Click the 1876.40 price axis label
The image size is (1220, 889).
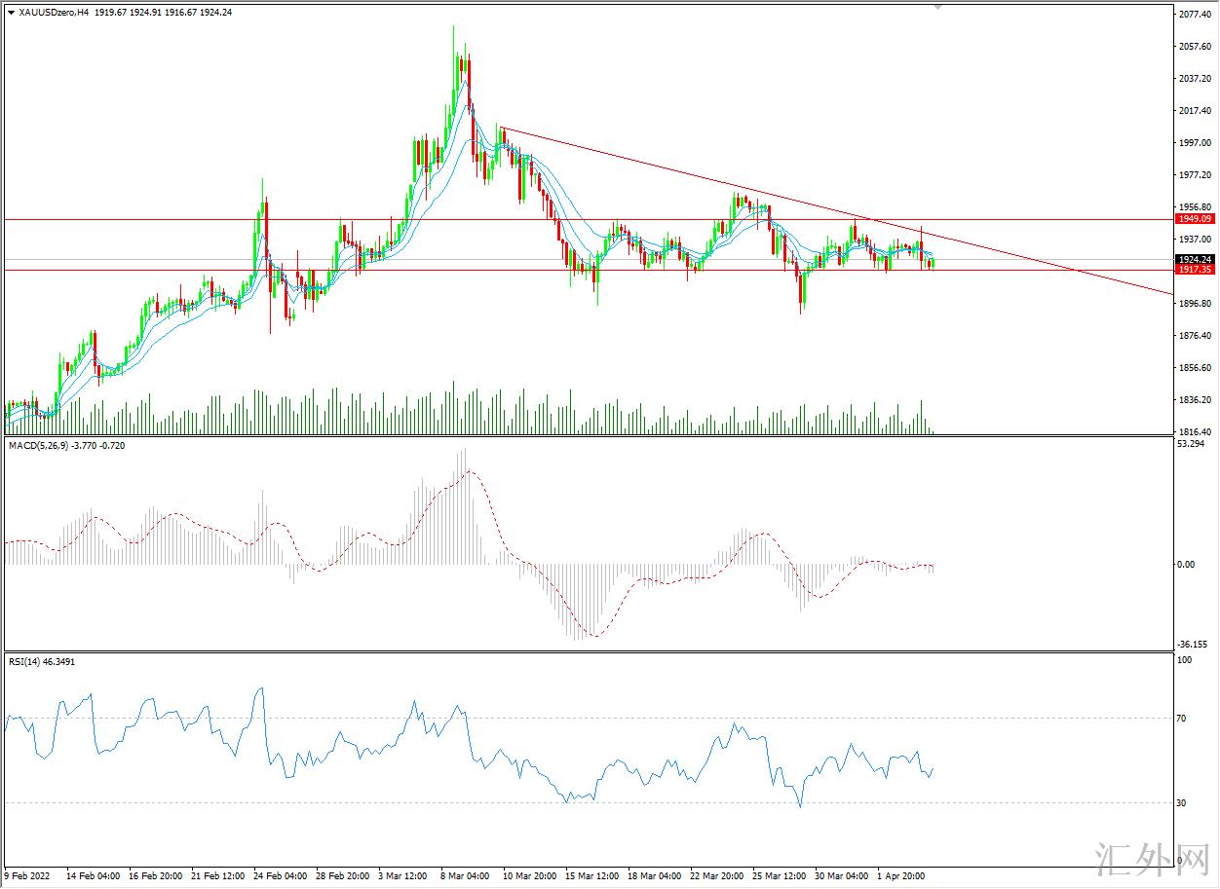(x=1194, y=336)
